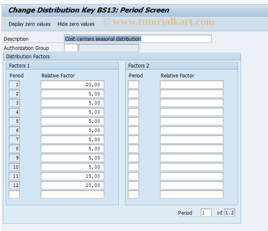Click the Relative Factor field for period 5
The width and height of the screenshot is (268, 231).
[72, 121]
